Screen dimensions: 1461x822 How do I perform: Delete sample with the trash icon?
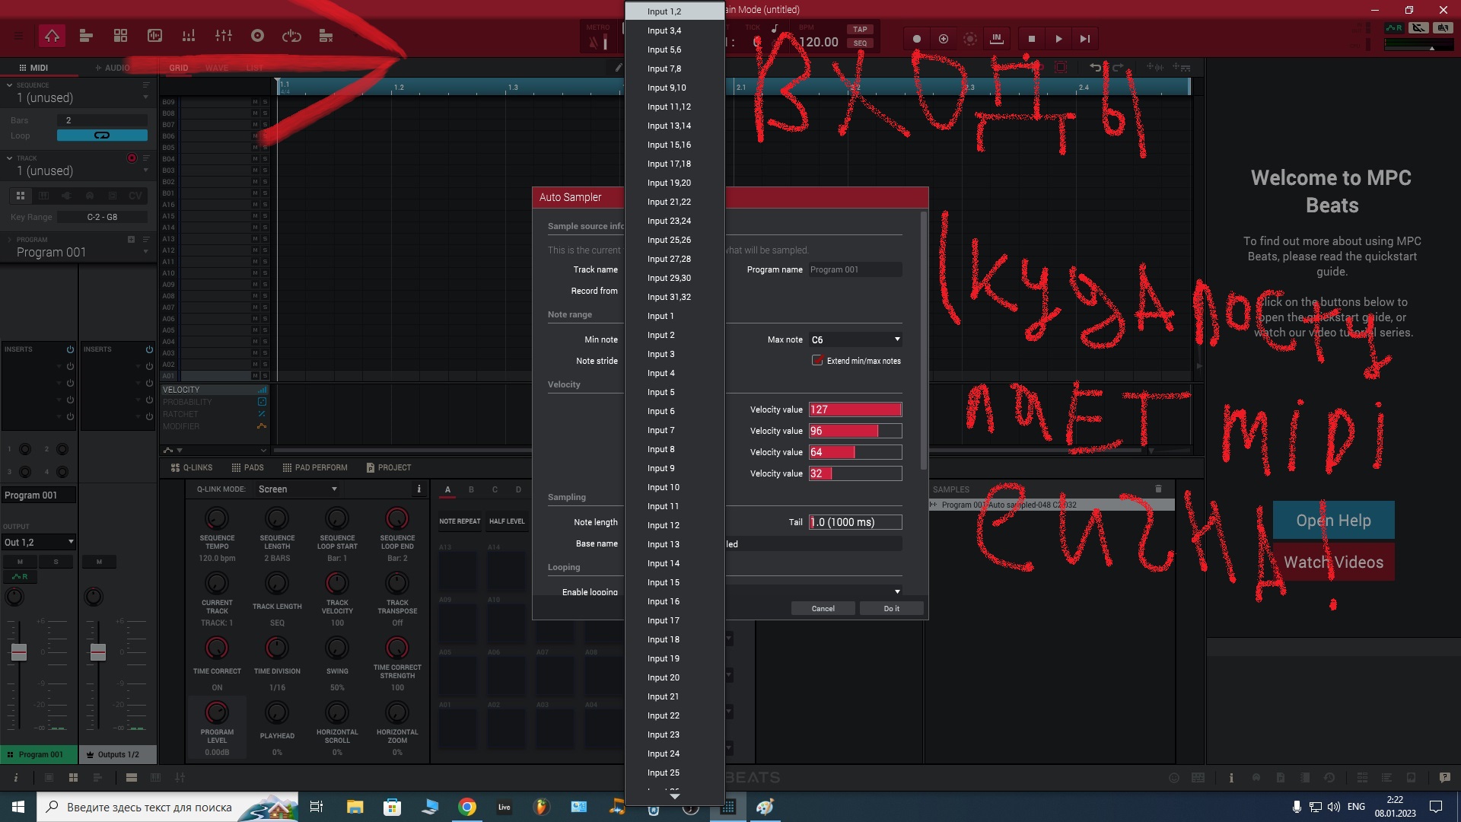click(x=1158, y=489)
